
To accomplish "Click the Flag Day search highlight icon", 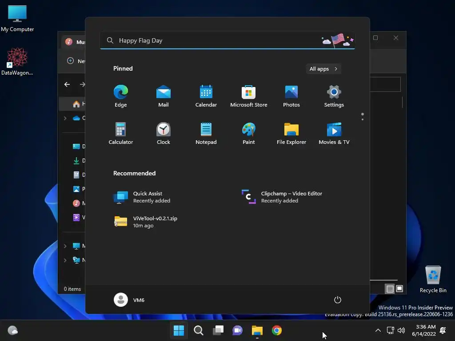I will (x=338, y=40).
